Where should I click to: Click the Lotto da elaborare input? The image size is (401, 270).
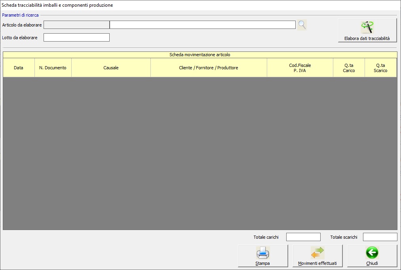[76, 37]
